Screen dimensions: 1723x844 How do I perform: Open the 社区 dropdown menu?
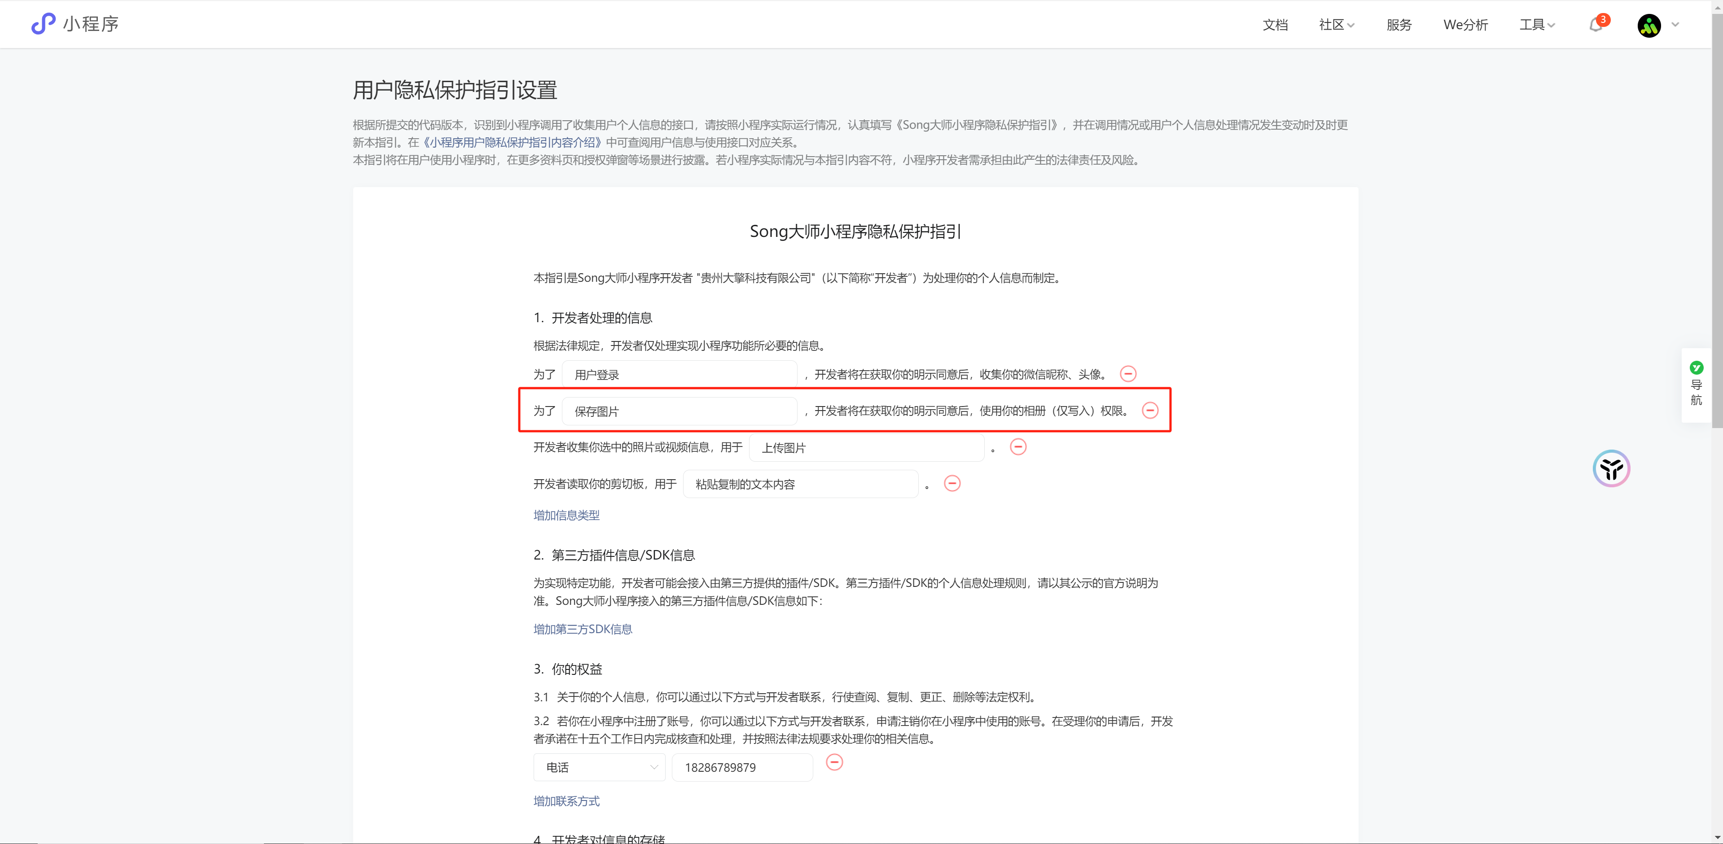(1337, 25)
